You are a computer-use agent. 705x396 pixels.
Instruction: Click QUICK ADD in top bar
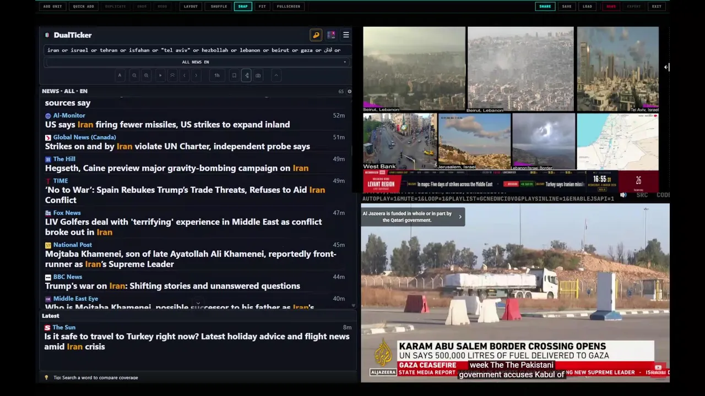click(x=83, y=7)
